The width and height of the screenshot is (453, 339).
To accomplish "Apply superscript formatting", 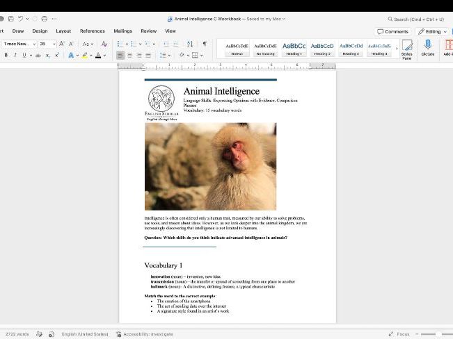I will click(x=57, y=55).
